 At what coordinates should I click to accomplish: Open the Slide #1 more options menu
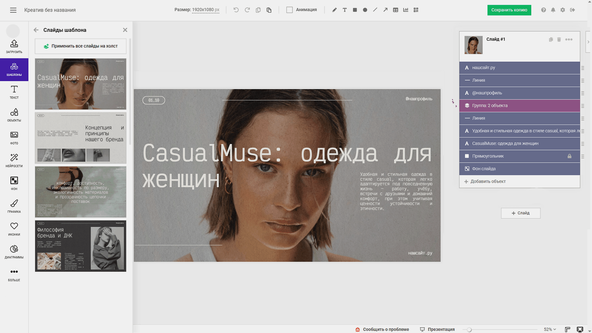tap(569, 40)
